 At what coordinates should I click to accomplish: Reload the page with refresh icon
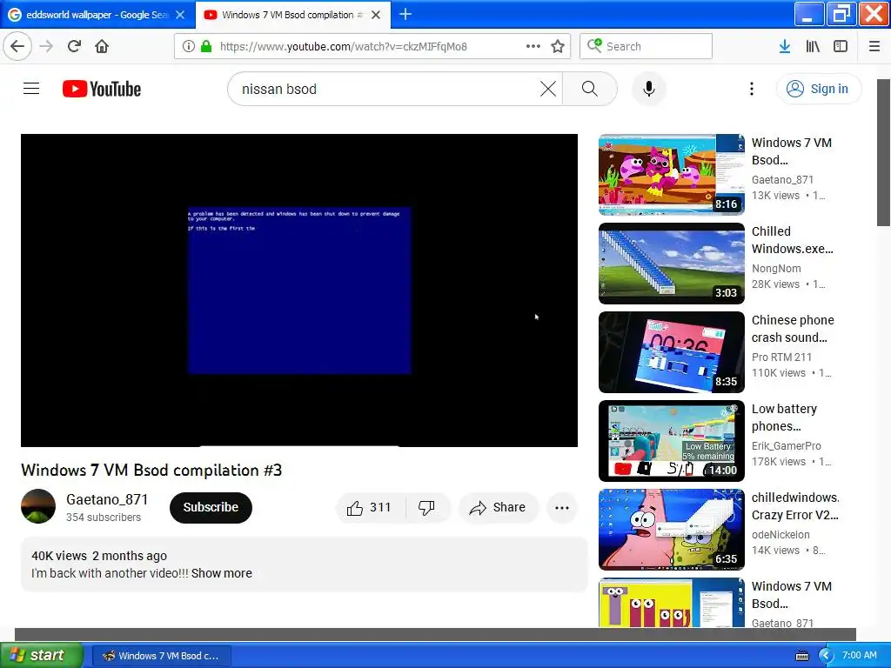tap(74, 46)
